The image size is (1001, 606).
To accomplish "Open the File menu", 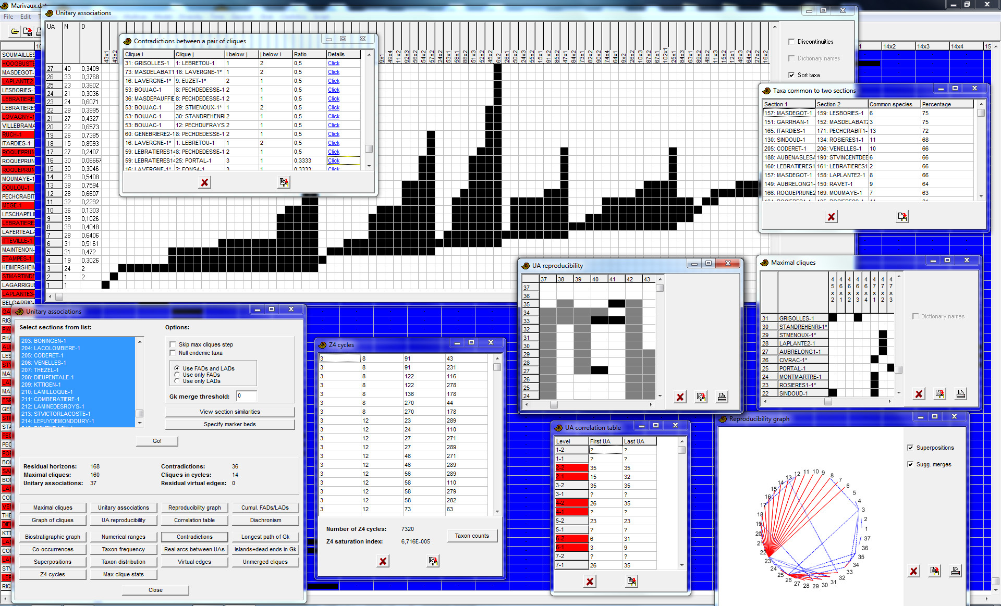I will (8, 17).
